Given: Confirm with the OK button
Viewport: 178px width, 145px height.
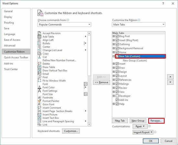Looking at the screenshot, I should 151,141.
